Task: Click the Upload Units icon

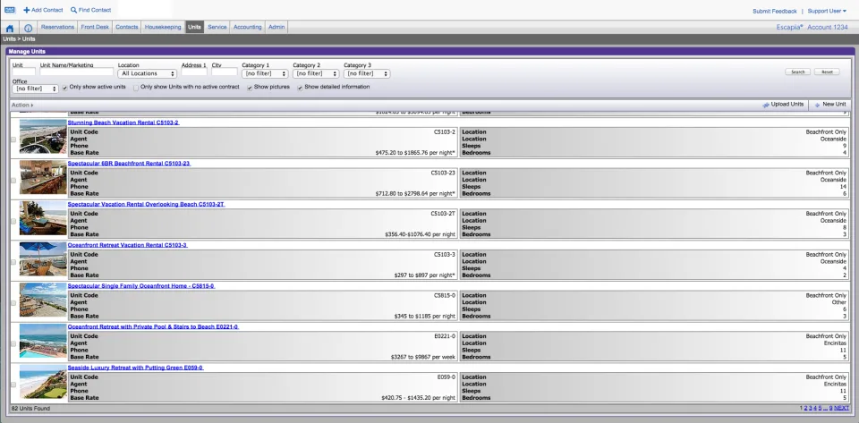Action: [766, 105]
